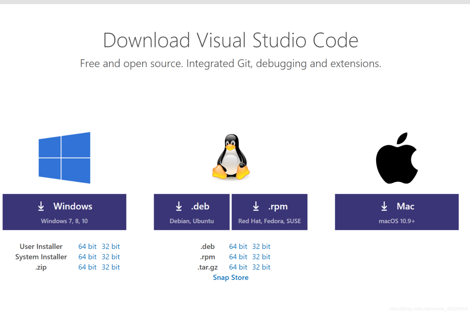Click the 'System Installer' label
470x314 pixels.
pyautogui.click(x=41, y=257)
